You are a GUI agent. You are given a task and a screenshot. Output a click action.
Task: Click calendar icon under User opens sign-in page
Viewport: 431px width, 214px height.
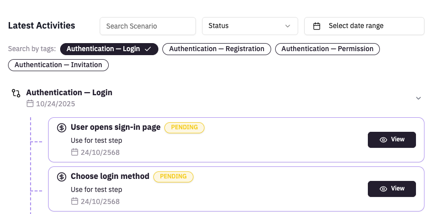[x=75, y=152]
